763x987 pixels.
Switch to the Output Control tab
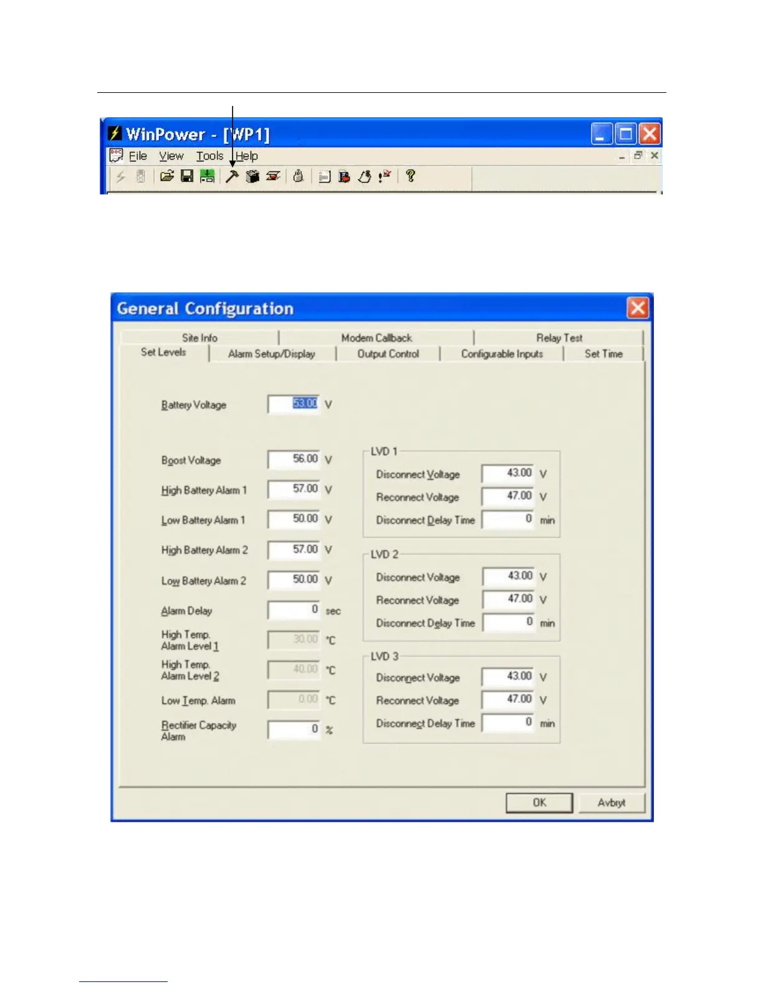coord(388,354)
